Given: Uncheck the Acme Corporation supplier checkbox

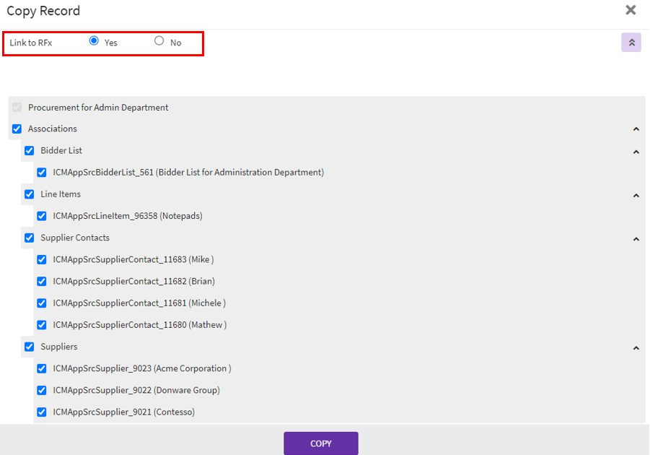Looking at the screenshot, I should coord(42,368).
